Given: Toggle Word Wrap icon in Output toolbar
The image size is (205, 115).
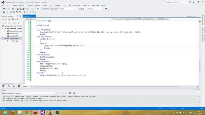Looking at the screenshot, I should click(74, 93).
